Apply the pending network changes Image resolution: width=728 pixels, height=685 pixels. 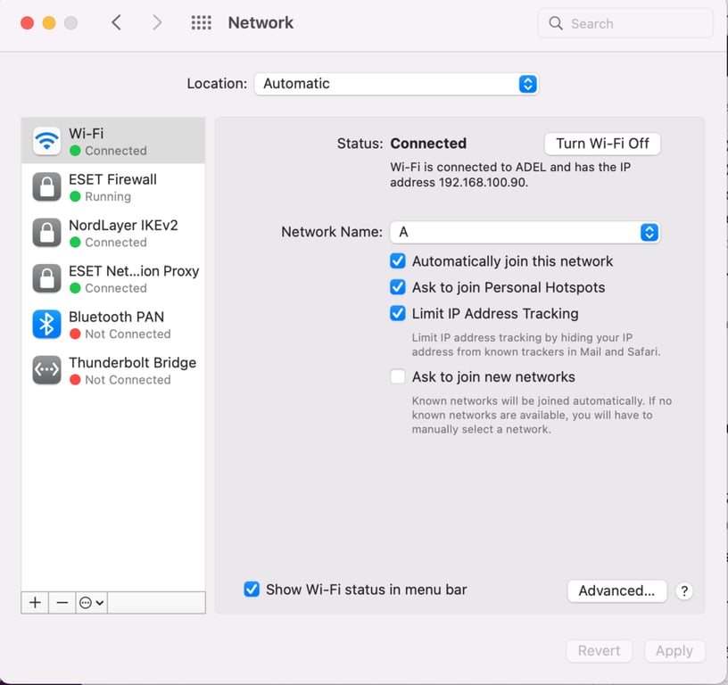pyautogui.click(x=674, y=650)
